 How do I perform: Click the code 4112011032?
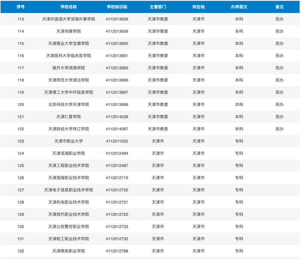(117, 142)
